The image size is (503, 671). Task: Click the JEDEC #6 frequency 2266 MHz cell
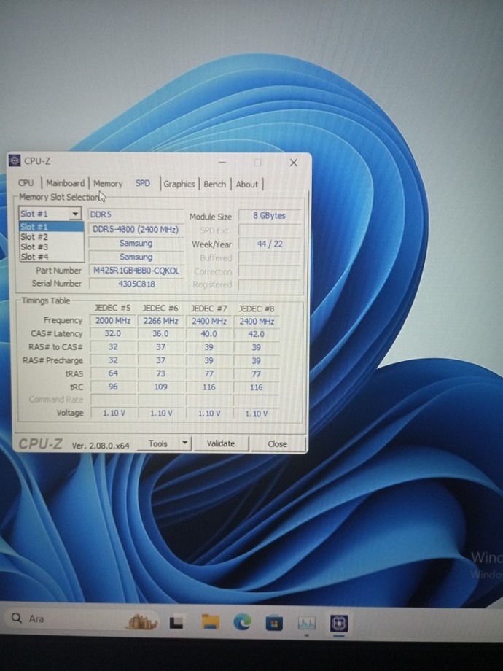161,321
